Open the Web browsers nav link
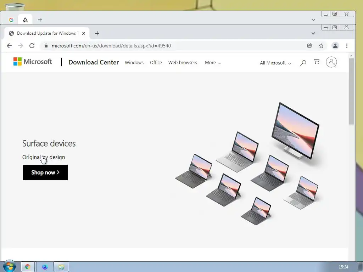 [x=183, y=62]
